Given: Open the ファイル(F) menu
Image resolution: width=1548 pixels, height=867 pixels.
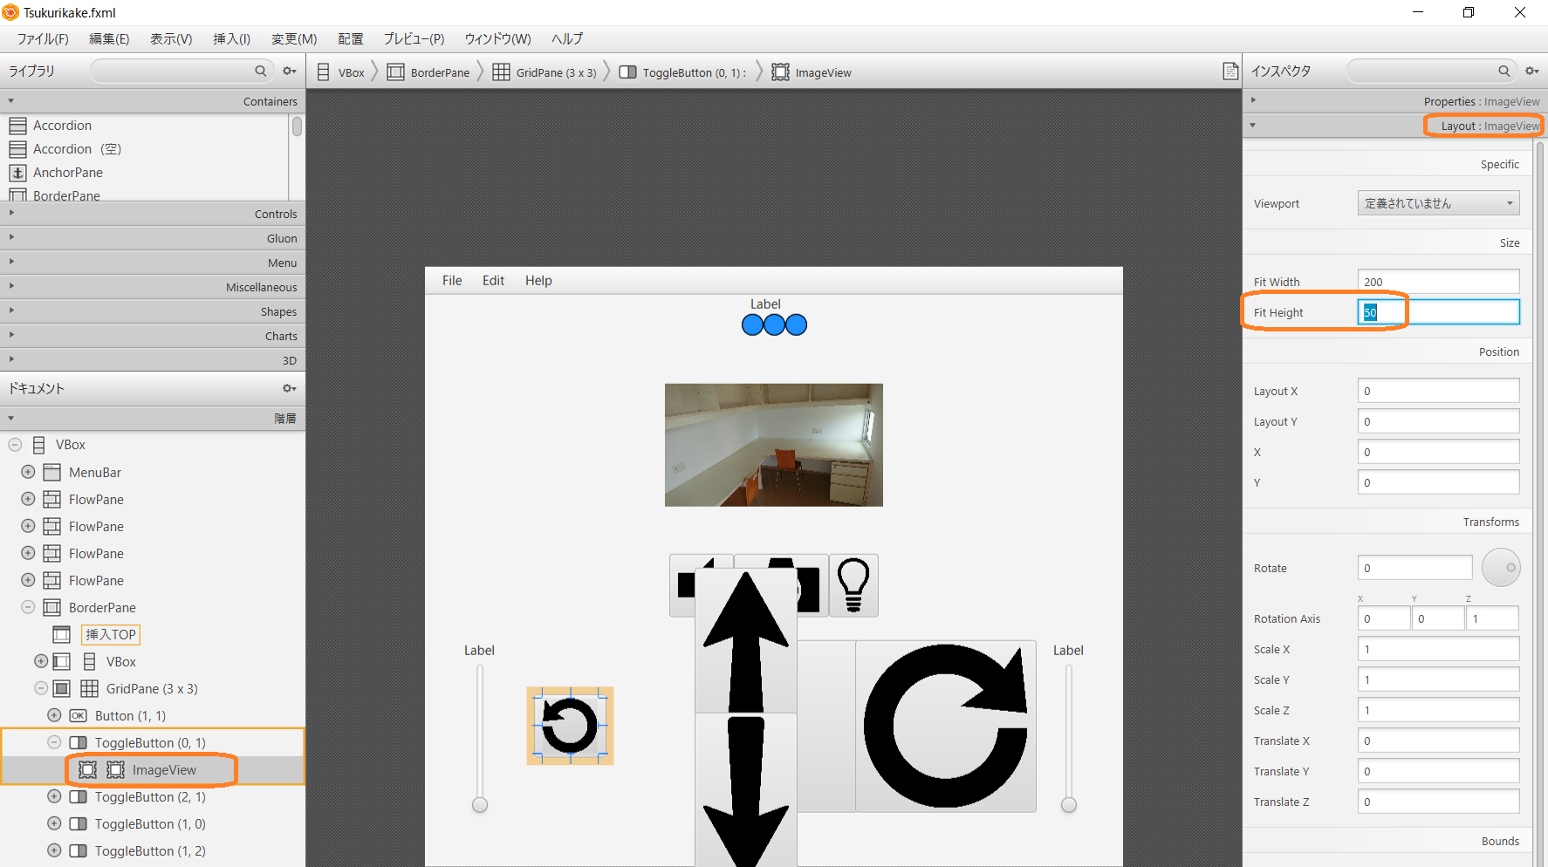Looking at the screenshot, I should coord(43,39).
